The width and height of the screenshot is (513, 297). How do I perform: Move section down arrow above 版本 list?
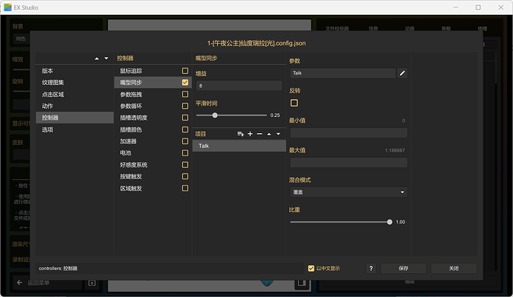coord(106,58)
